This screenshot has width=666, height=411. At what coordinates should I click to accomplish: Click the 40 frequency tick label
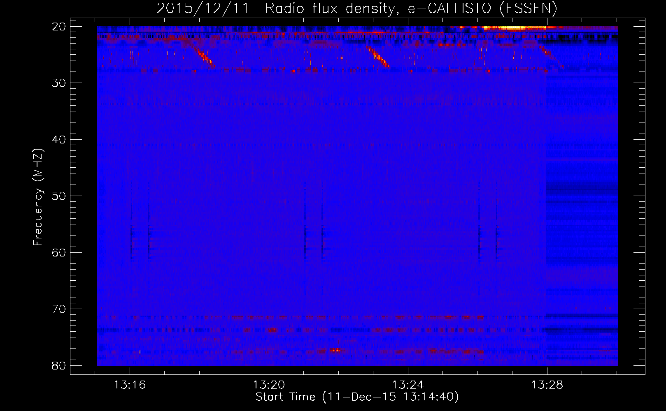(59, 140)
